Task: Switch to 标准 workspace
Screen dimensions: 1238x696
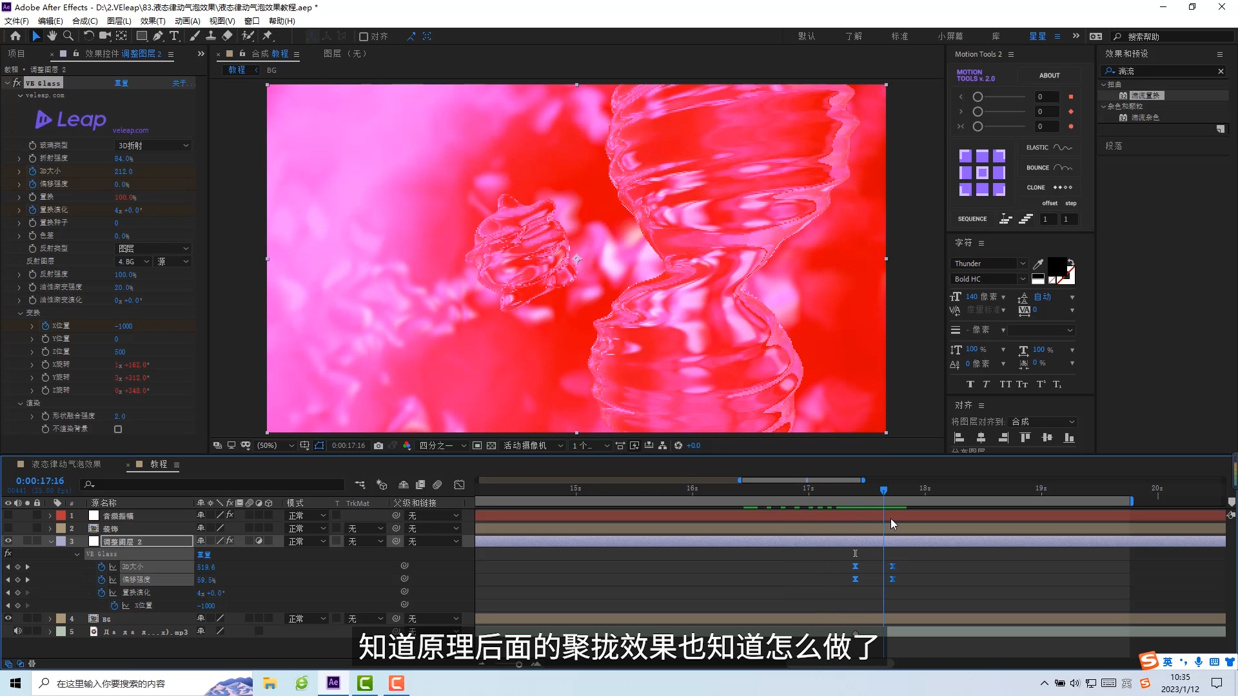Action: click(x=899, y=36)
